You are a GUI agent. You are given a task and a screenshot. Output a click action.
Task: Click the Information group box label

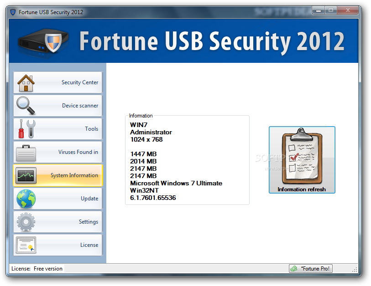(x=141, y=116)
